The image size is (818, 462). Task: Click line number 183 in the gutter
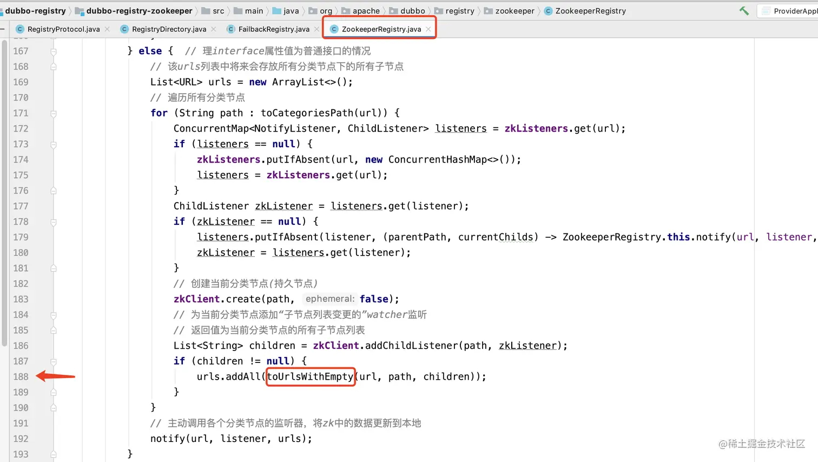21,300
